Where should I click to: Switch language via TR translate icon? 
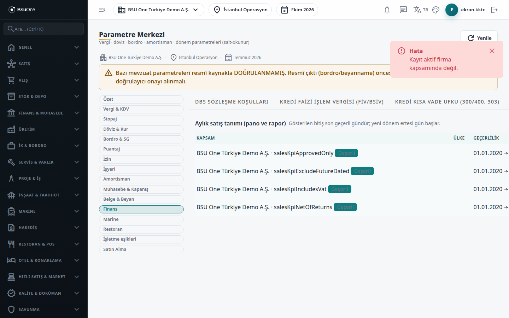coord(421,10)
